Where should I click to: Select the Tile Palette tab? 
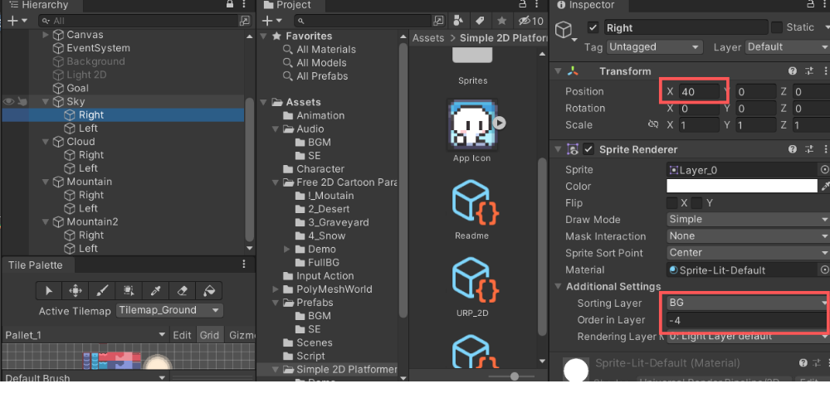click(x=37, y=265)
